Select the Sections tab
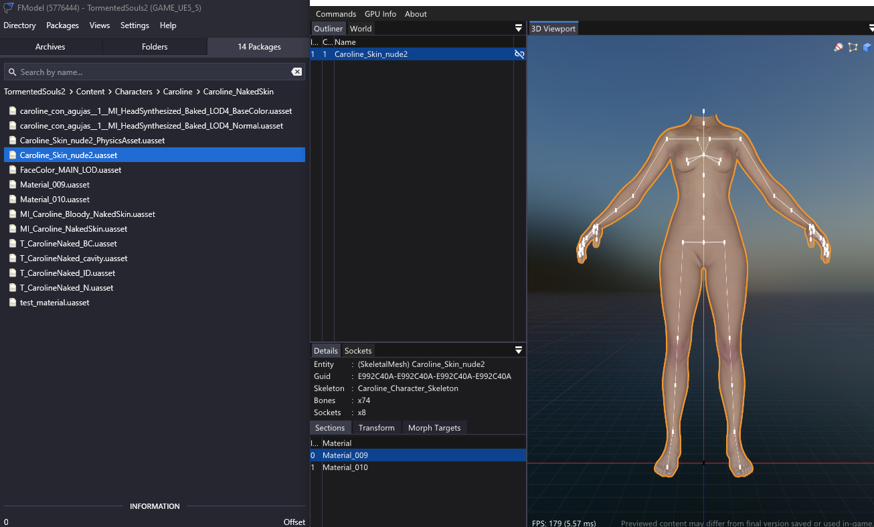Screen dimensions: 874x527 click(330, 428)
